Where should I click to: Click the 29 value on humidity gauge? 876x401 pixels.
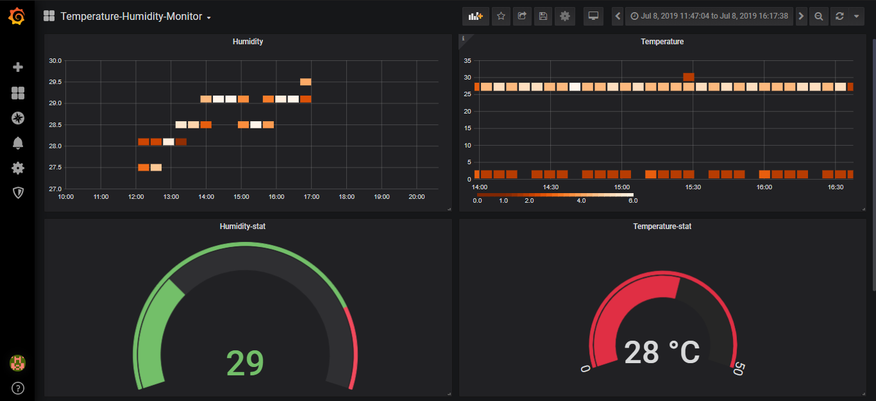pos(245,363)
